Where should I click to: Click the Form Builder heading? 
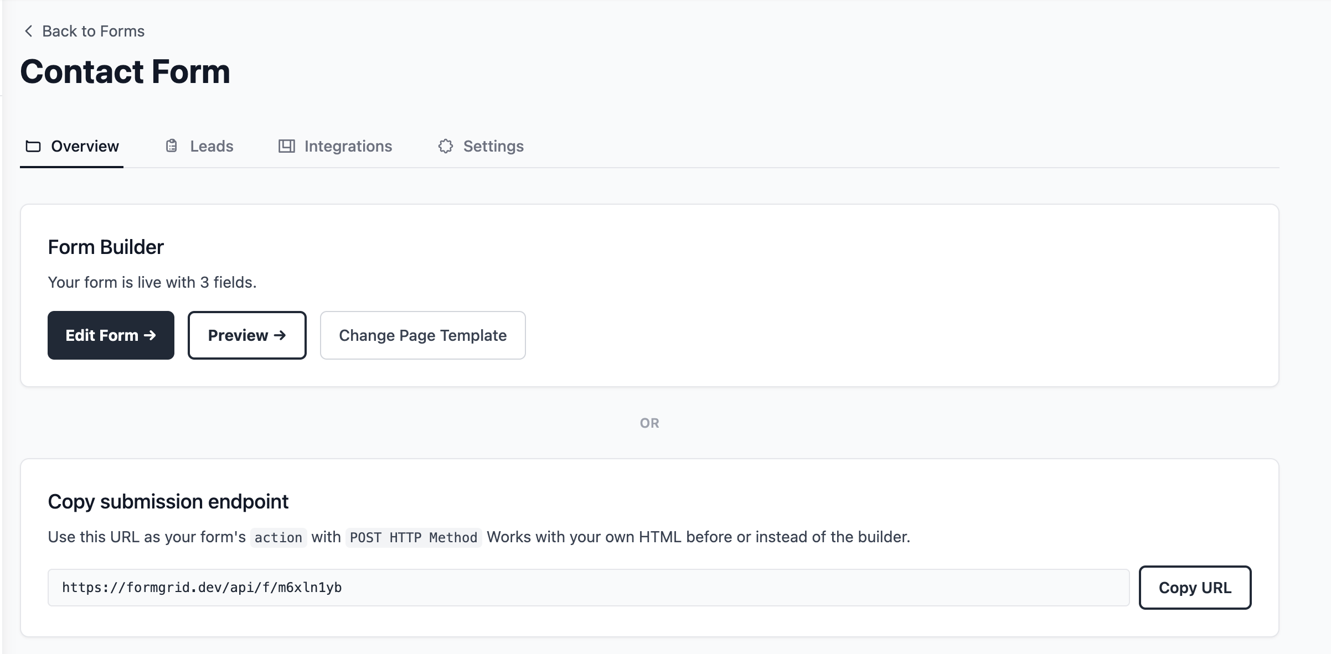[x=106, y=247]
